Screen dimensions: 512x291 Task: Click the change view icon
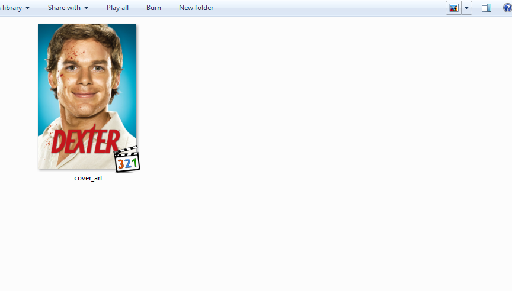point(453,8)
